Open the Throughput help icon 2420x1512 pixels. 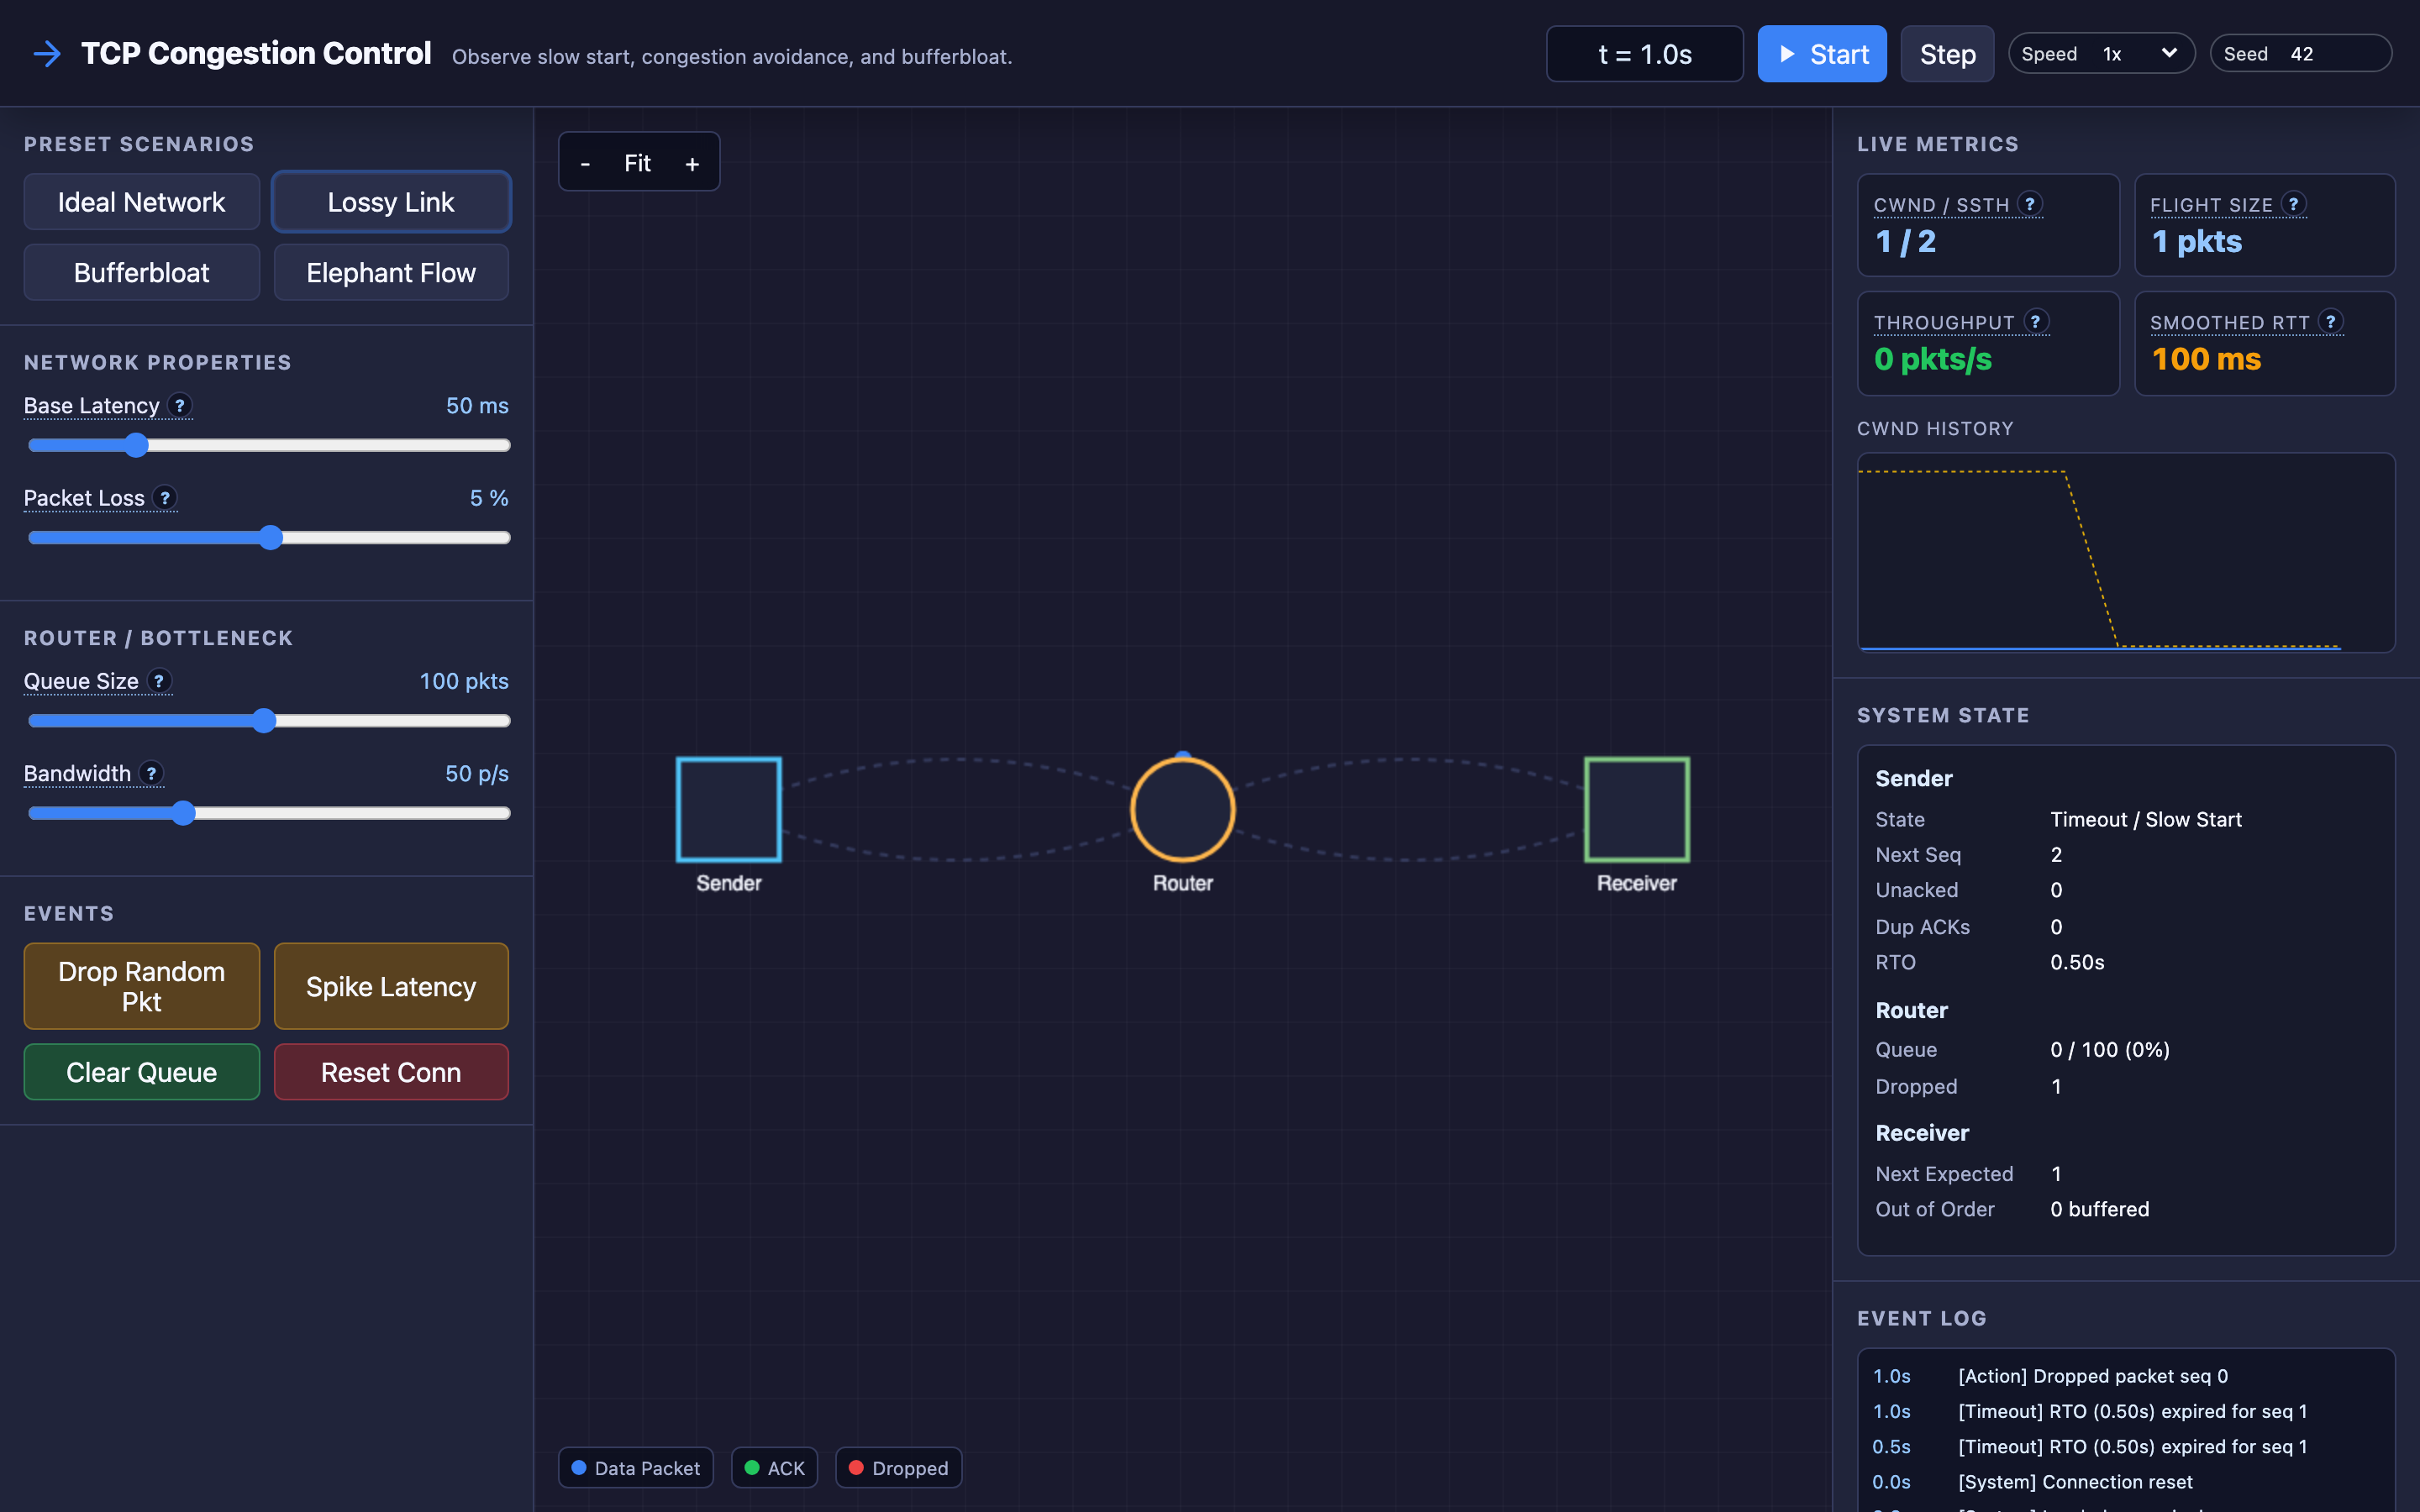click(x=2036, y=322)
